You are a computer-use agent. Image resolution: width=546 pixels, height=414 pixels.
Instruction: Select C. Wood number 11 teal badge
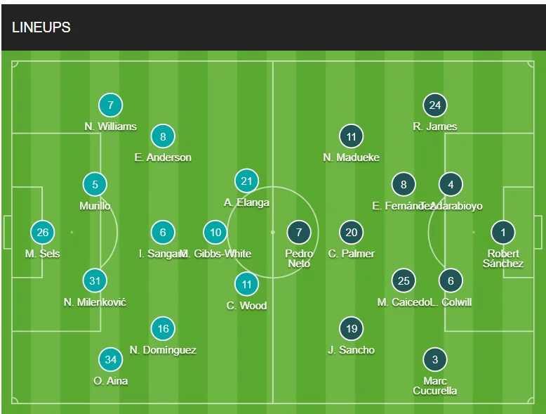(x=246, y=284)
